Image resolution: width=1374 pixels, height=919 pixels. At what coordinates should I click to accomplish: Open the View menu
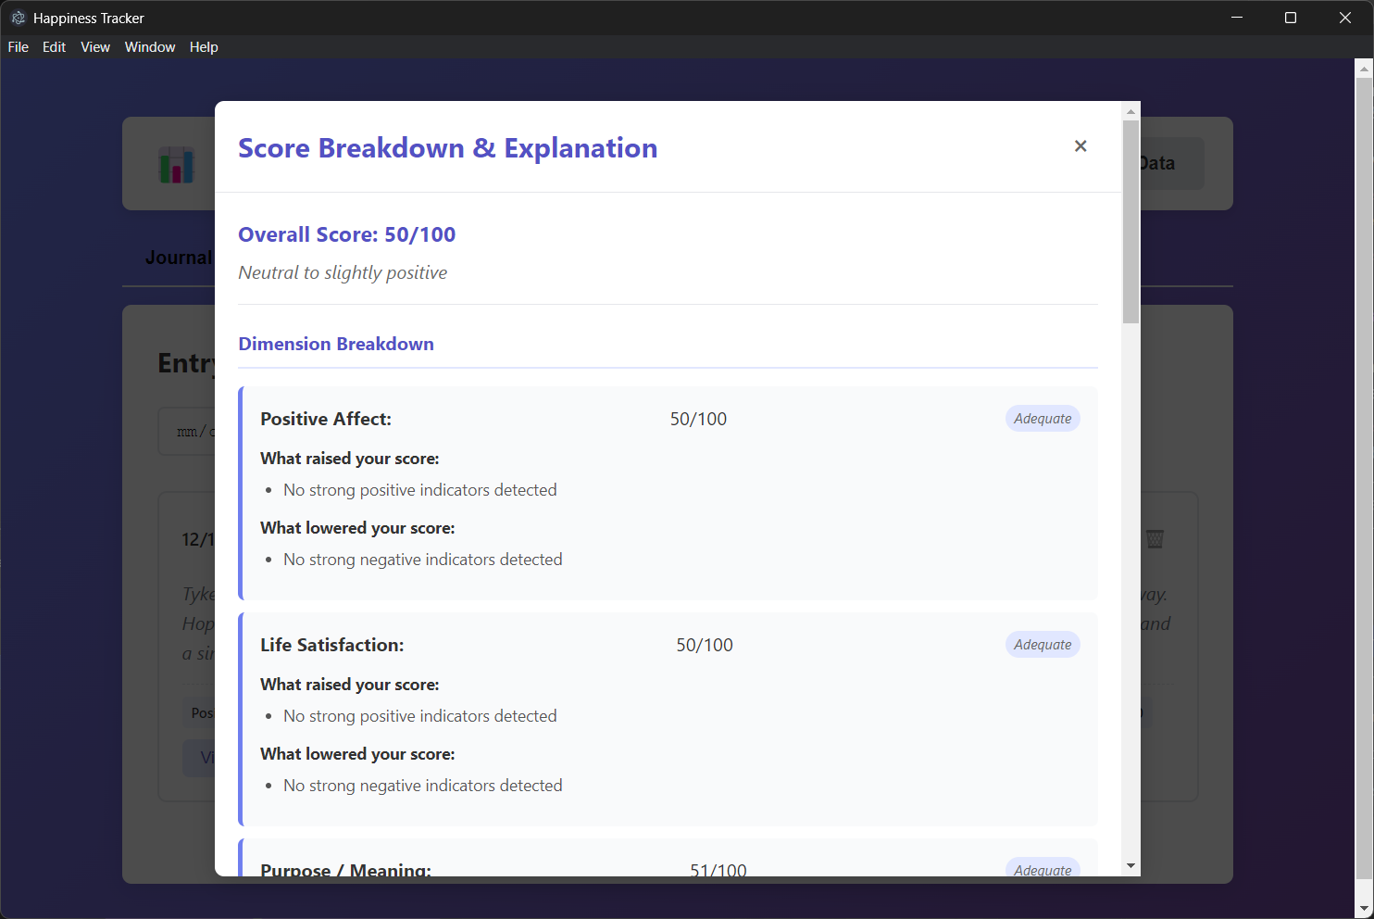point(95,47)
